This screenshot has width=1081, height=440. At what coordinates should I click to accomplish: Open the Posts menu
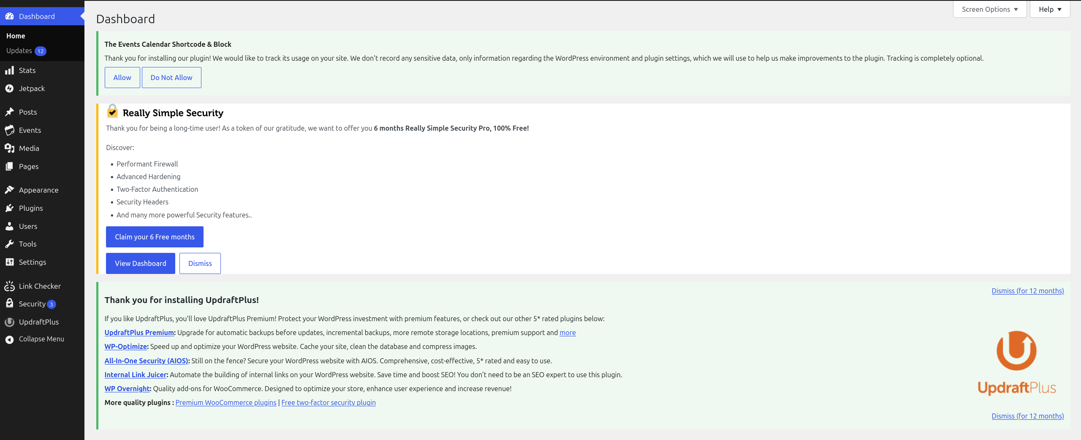coord(42,112)
